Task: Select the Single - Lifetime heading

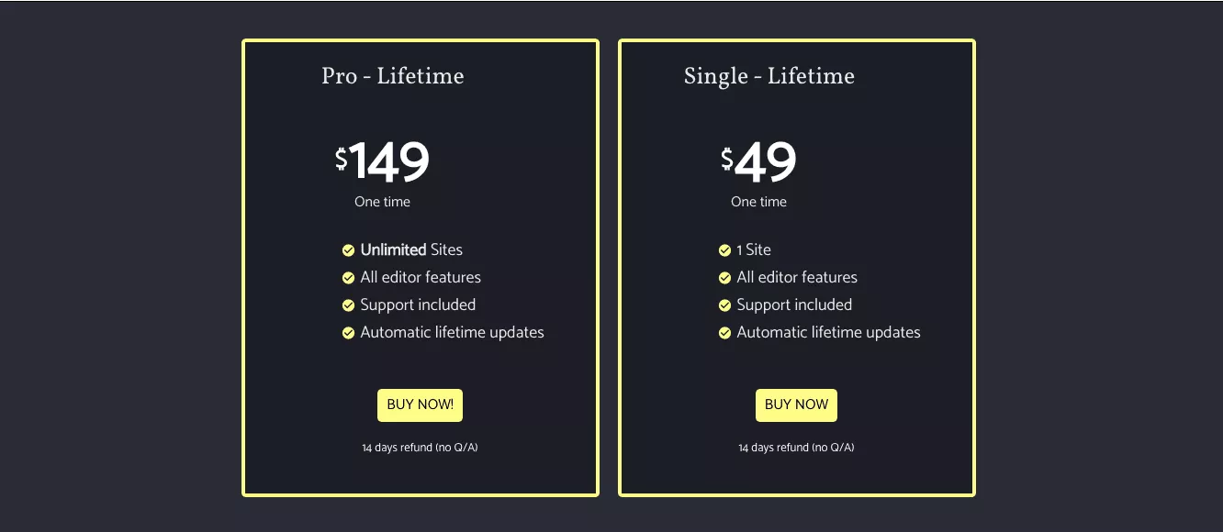Action: coord(769,76)
